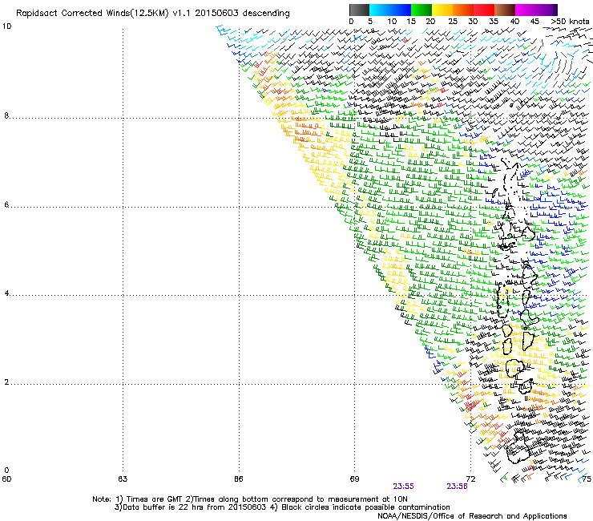Click the '>50 knots' legend label
The height and width of the screenshot is (521, 593).
tap(570, 22)
